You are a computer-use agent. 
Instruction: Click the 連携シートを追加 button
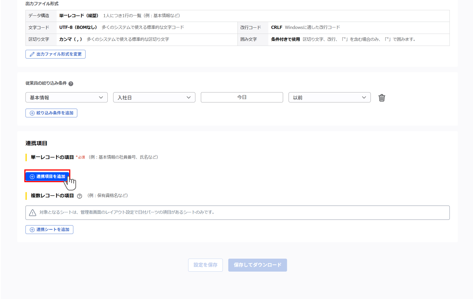tap(49, 230)
